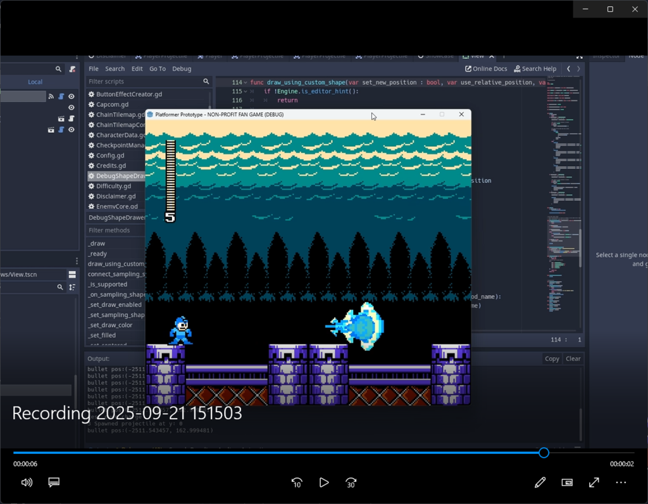The image size is (648, 504).
Task: Clear the Output panel
Action: pos(573,358)
